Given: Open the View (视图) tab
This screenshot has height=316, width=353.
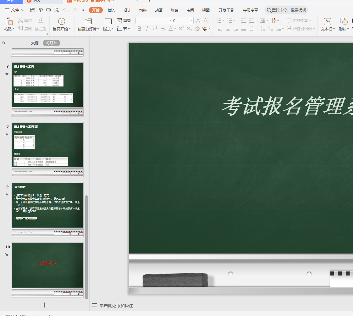Looking at the screenshot, I should (x=206, y=10).
